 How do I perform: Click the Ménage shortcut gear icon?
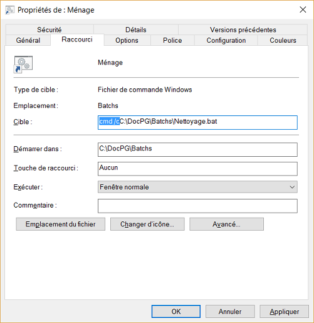point(23,65)
